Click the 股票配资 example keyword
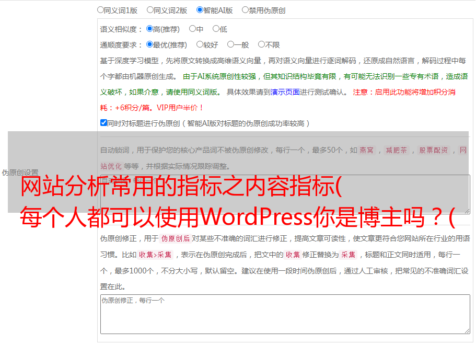The height and width of the screenshot is (344, 476). click(434, 150)
